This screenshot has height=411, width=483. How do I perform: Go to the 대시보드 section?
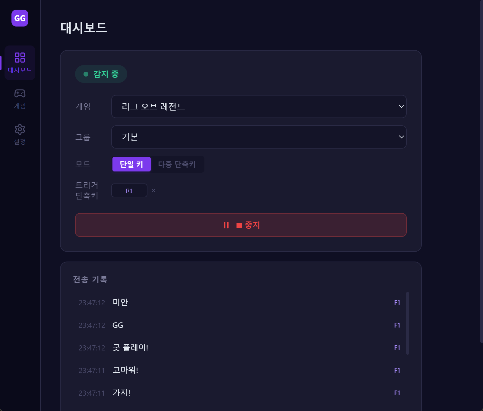tap(20, 63)
